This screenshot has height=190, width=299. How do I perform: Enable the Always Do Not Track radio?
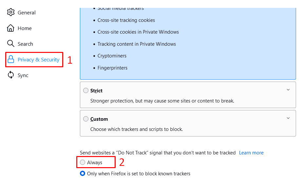coord(83,162)
